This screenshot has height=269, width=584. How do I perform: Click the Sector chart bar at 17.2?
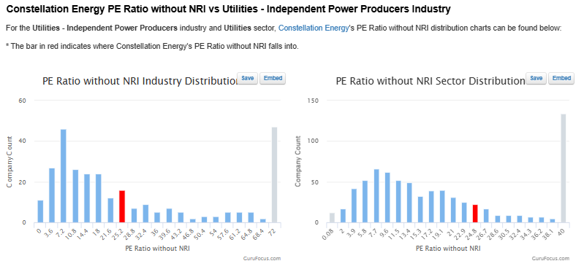click(x=431, y=207)
